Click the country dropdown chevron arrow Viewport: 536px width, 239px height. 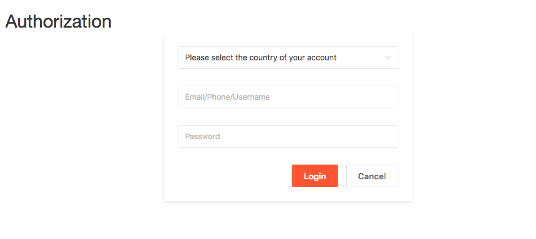click(x=388, y=57)
